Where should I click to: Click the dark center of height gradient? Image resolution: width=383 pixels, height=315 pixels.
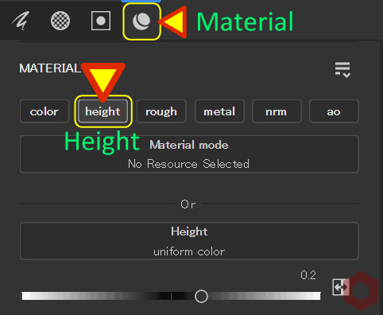(171, 296)
